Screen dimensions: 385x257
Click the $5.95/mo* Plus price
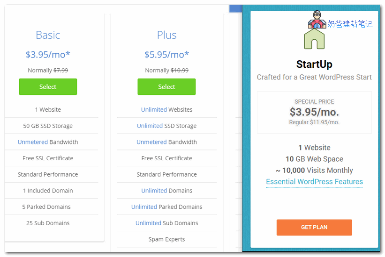click(x=166, y=55)
